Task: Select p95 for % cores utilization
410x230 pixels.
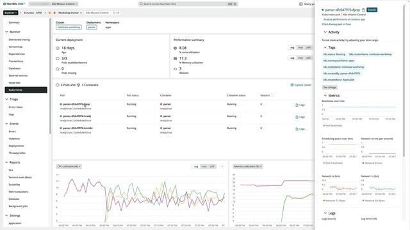Action: pos(309,47)
